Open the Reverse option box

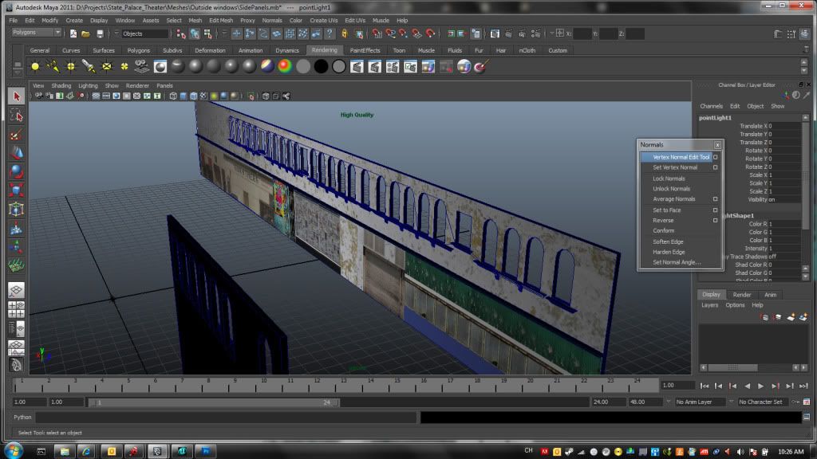(x=715, y=221)
